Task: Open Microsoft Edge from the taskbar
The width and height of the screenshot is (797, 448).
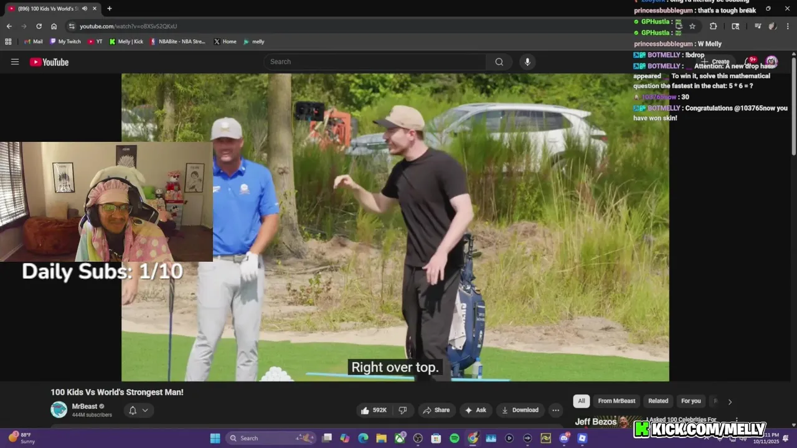Action: [x=363, y=438]
